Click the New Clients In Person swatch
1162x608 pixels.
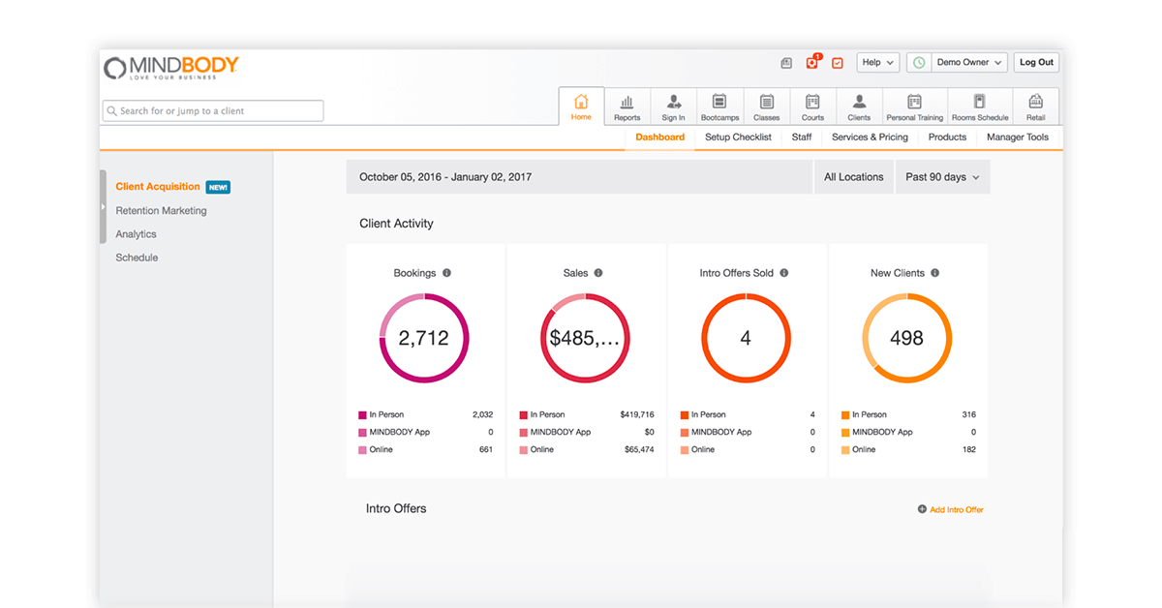tap(845, 415)
